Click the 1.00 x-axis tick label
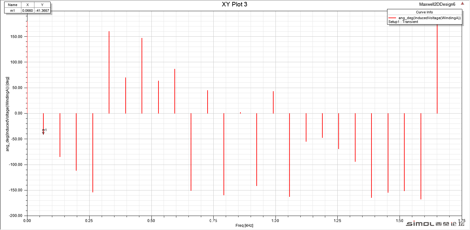The width and height of the screenshot is (470, 230). coord(275,221)
